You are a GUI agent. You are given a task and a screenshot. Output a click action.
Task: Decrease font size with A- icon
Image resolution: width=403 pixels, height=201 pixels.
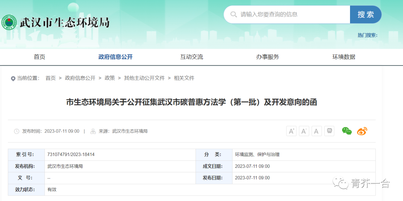click(304, 131)
